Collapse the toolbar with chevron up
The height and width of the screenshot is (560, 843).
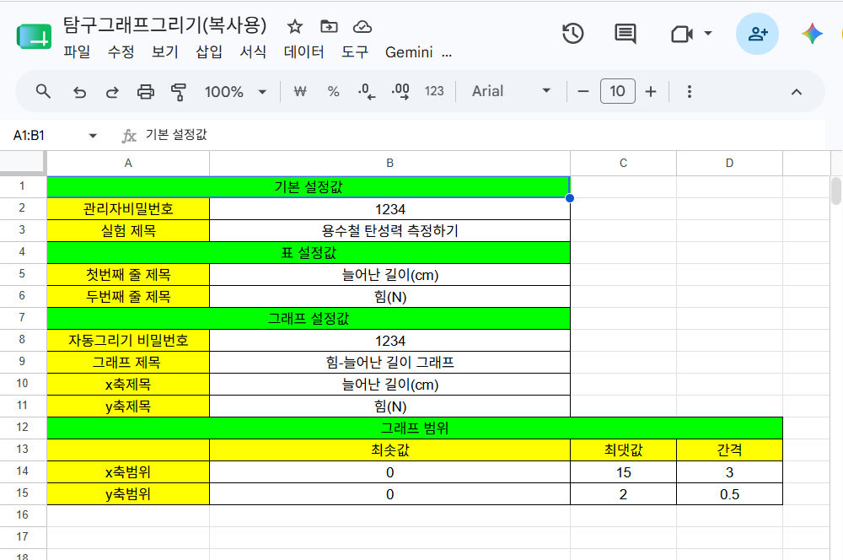(x=797, y=92)
